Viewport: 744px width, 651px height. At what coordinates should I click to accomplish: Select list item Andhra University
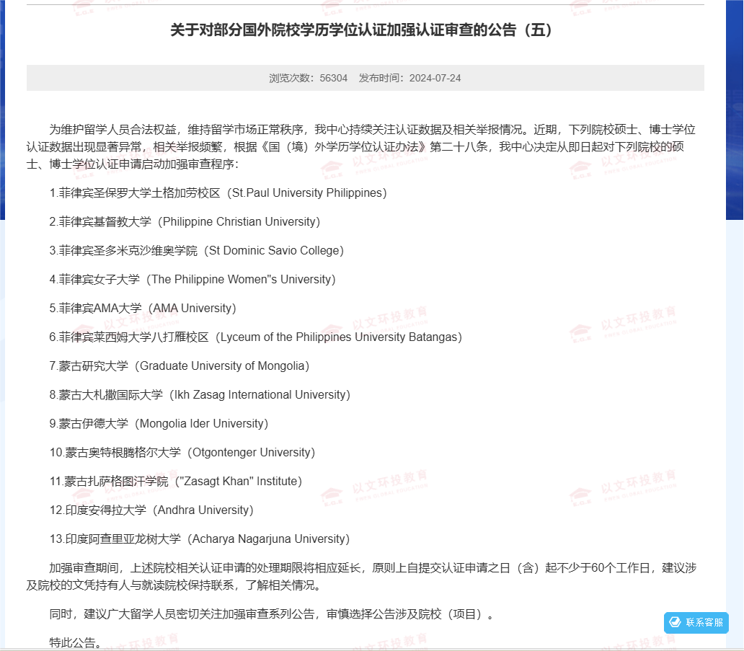(x=151, y=510)
